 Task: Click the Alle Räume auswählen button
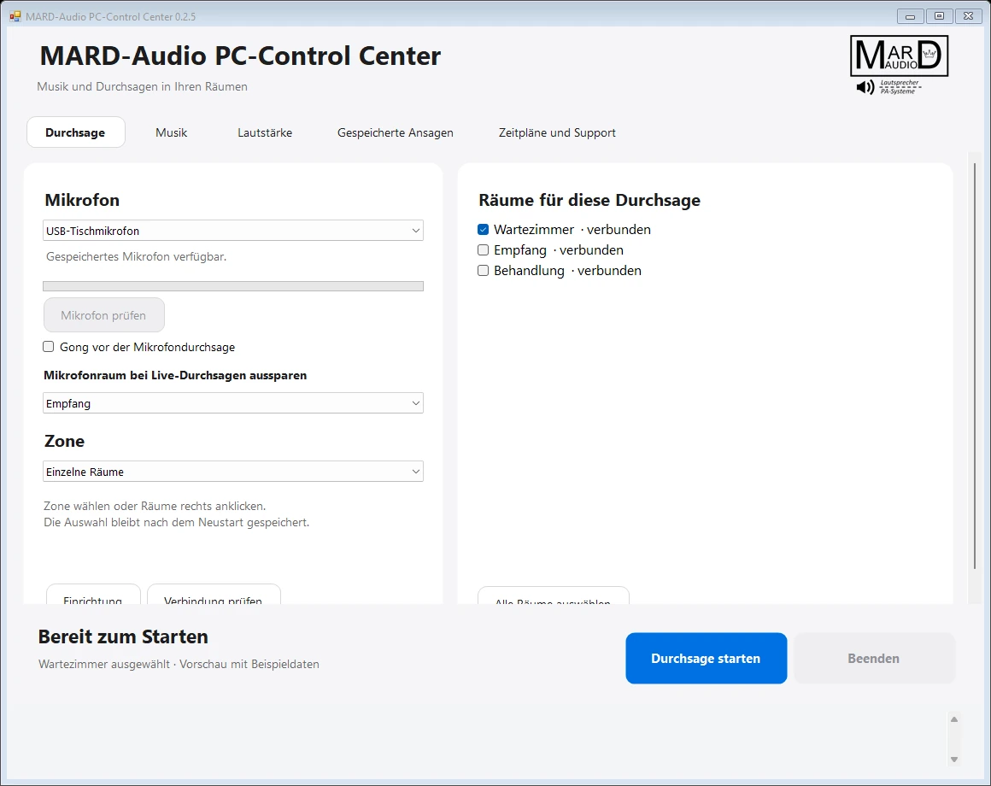click(x=553, y=595)
